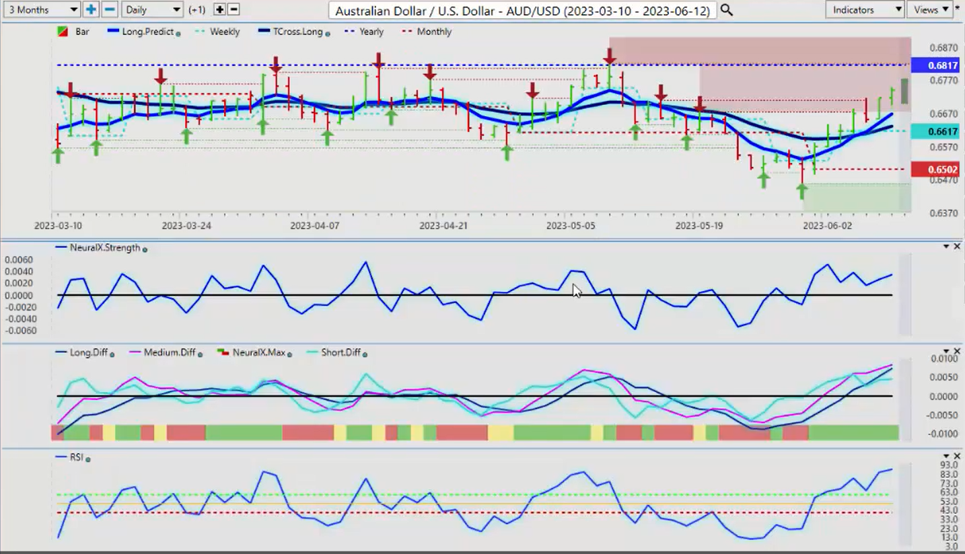Click the 2023-04-07 date axis label
Screen dimensions: 965x554
314,226
